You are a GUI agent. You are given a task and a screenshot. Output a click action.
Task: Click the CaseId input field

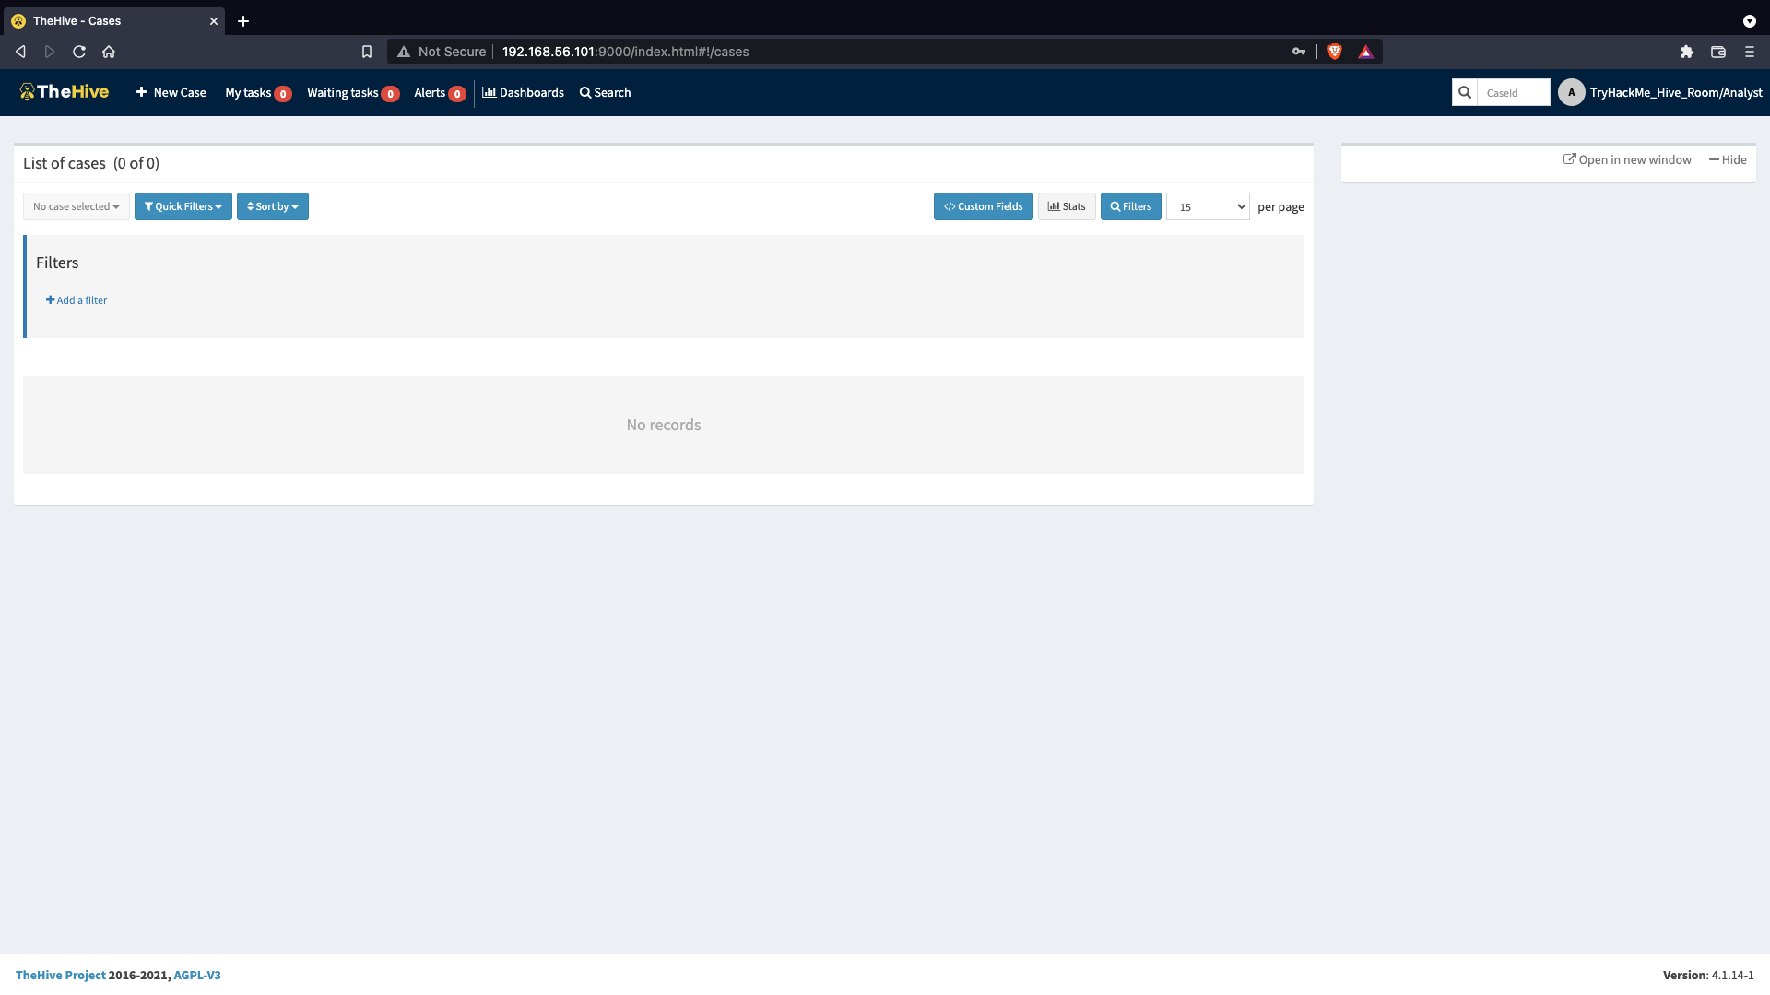(x=1513, y=92)
